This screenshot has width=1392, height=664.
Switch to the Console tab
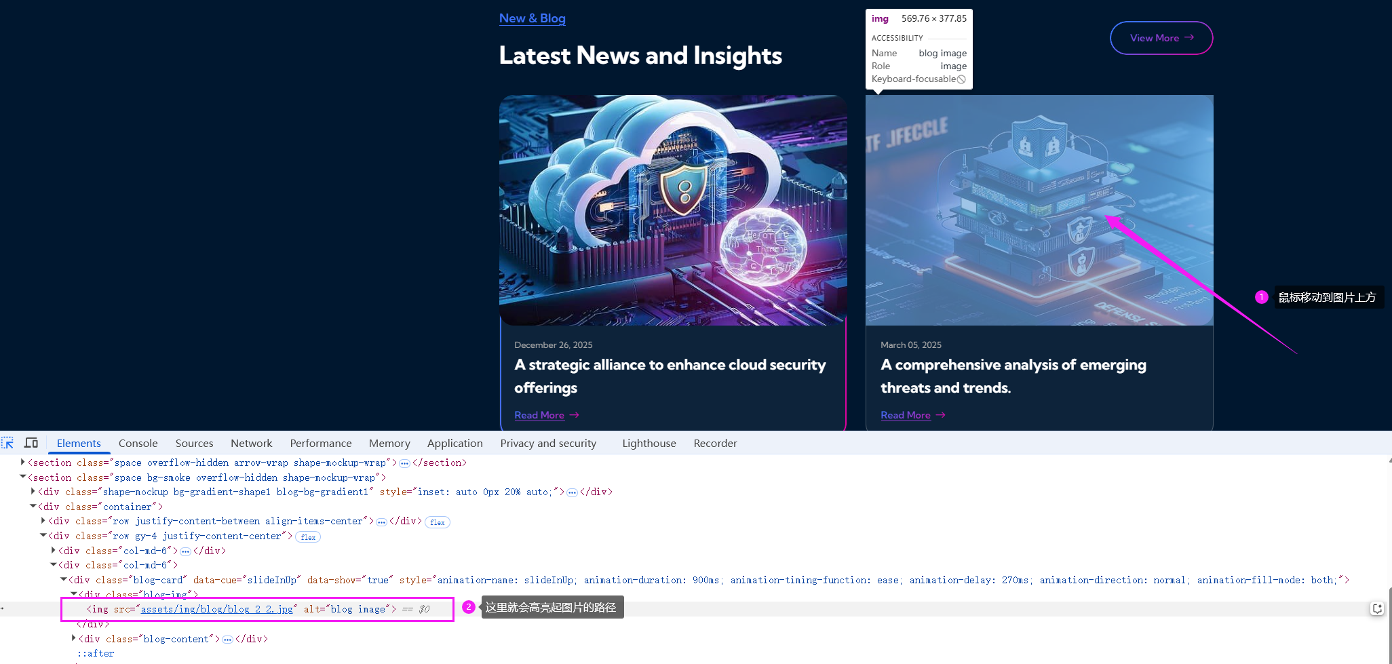[138, 443]
